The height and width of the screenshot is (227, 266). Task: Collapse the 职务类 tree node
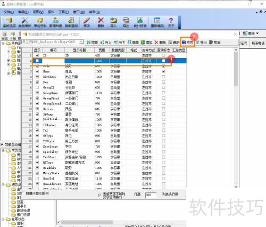[x=3, y=185]
